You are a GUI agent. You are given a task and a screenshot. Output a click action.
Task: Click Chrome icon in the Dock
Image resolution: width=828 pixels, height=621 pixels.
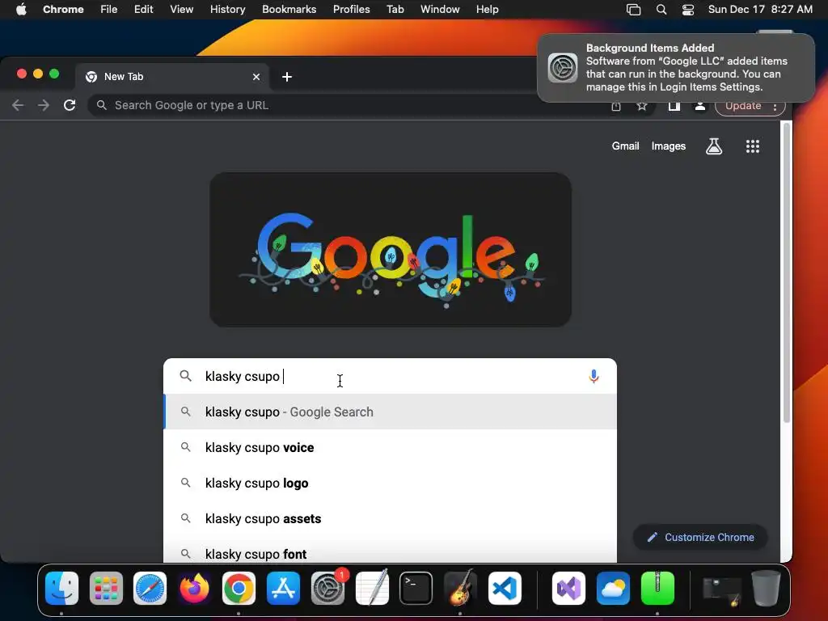pos(239,589)
